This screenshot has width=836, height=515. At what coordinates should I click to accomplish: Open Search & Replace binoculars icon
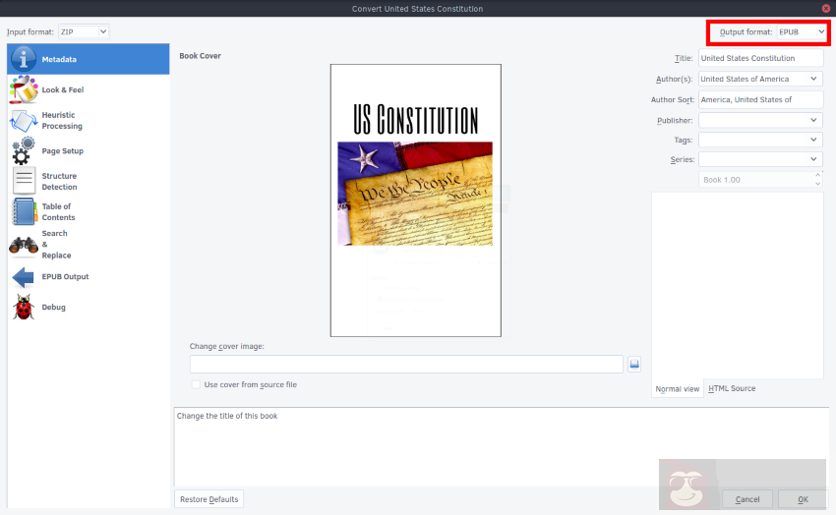coord(24,245)
